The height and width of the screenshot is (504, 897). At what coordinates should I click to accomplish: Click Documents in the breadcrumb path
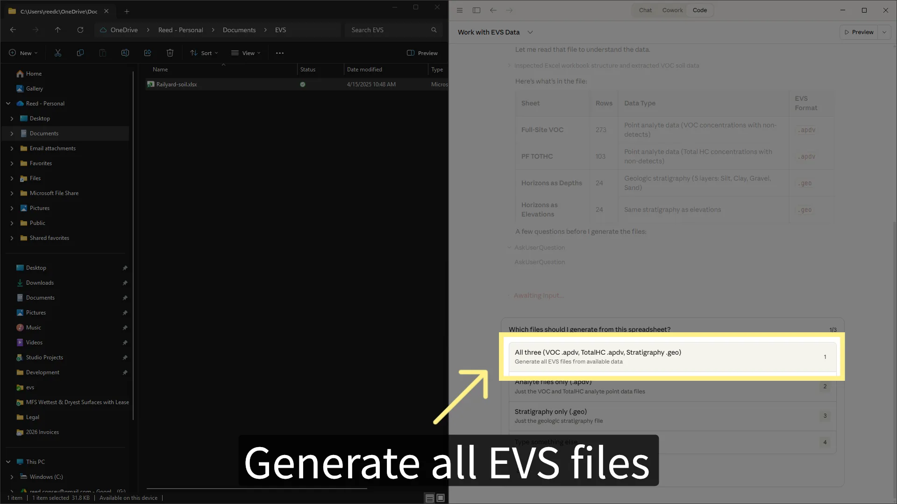239,30
